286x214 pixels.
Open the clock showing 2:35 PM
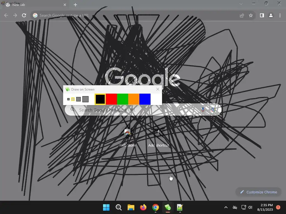tap(265, 207)
